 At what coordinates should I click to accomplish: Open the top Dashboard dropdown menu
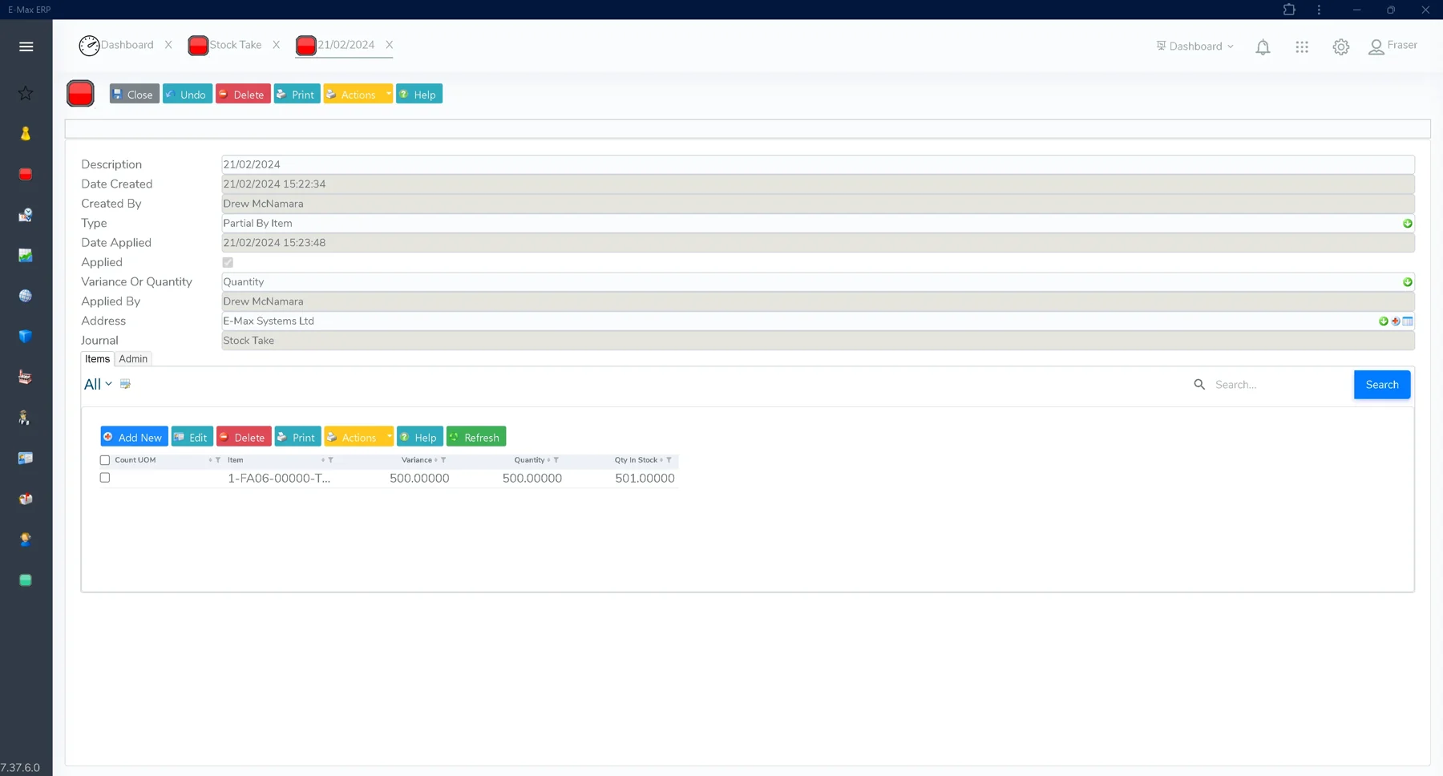click(1194, 46)
